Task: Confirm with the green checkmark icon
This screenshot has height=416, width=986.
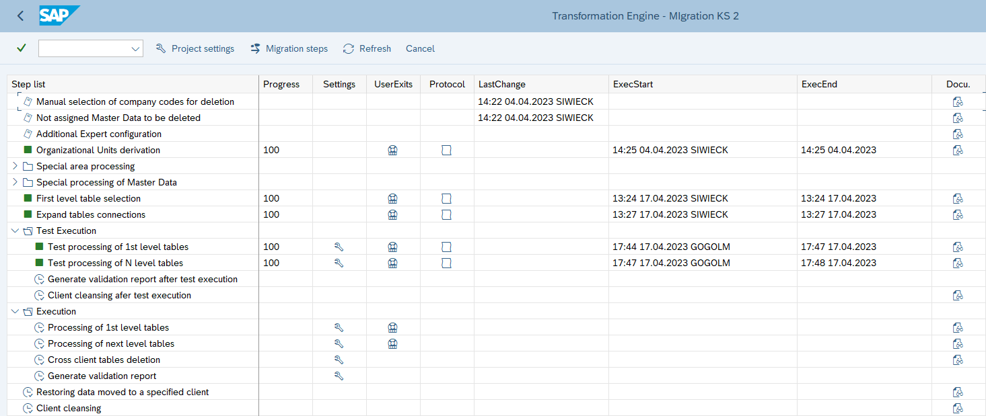Action: 22,48
